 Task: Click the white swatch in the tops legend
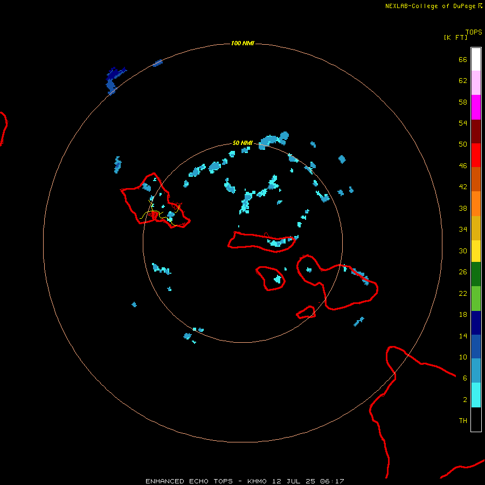476,59
